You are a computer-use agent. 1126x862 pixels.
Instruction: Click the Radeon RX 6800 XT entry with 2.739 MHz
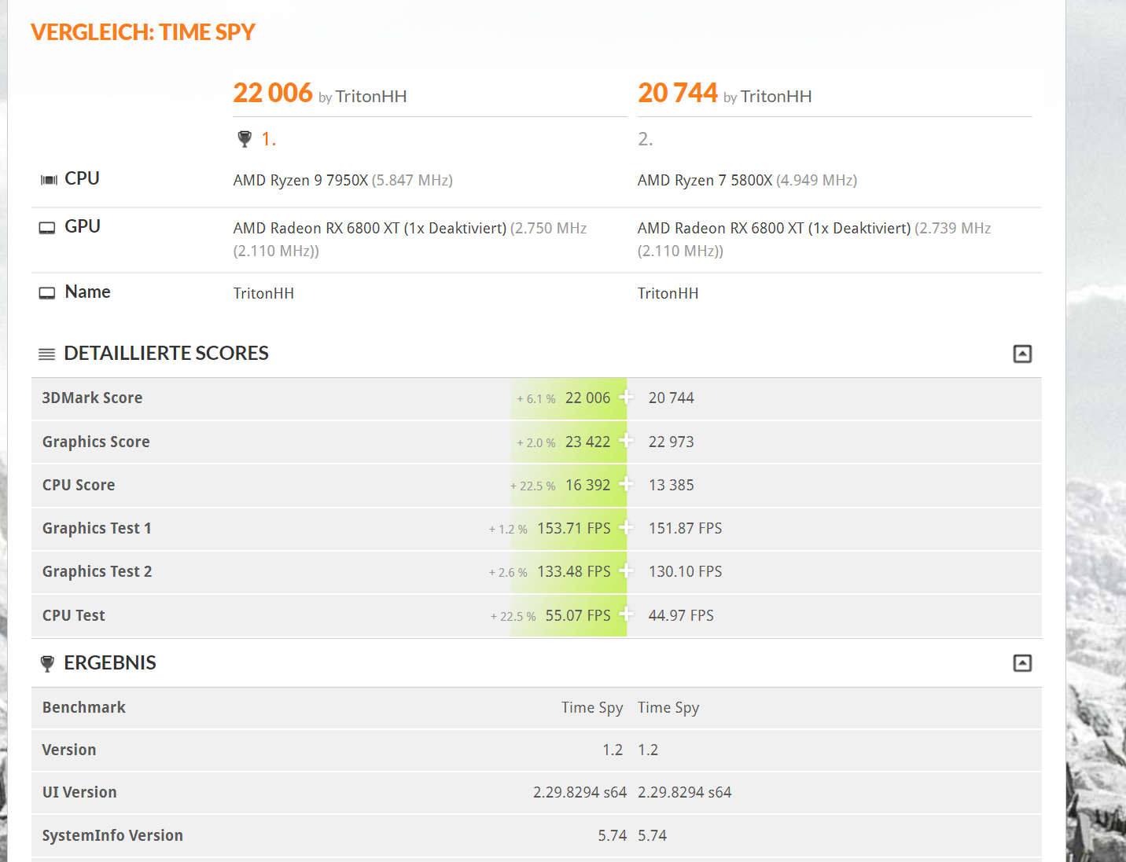814,239
